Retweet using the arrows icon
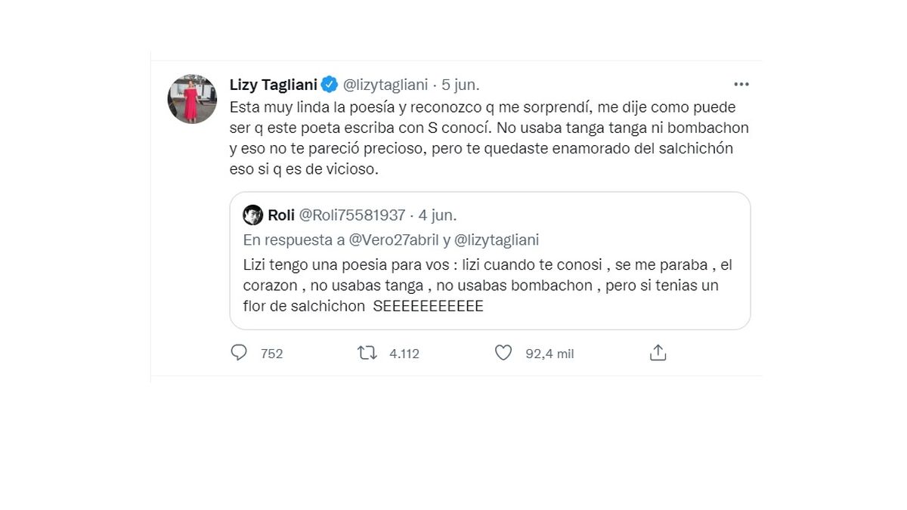907x510 pixels. coord(367,353)
